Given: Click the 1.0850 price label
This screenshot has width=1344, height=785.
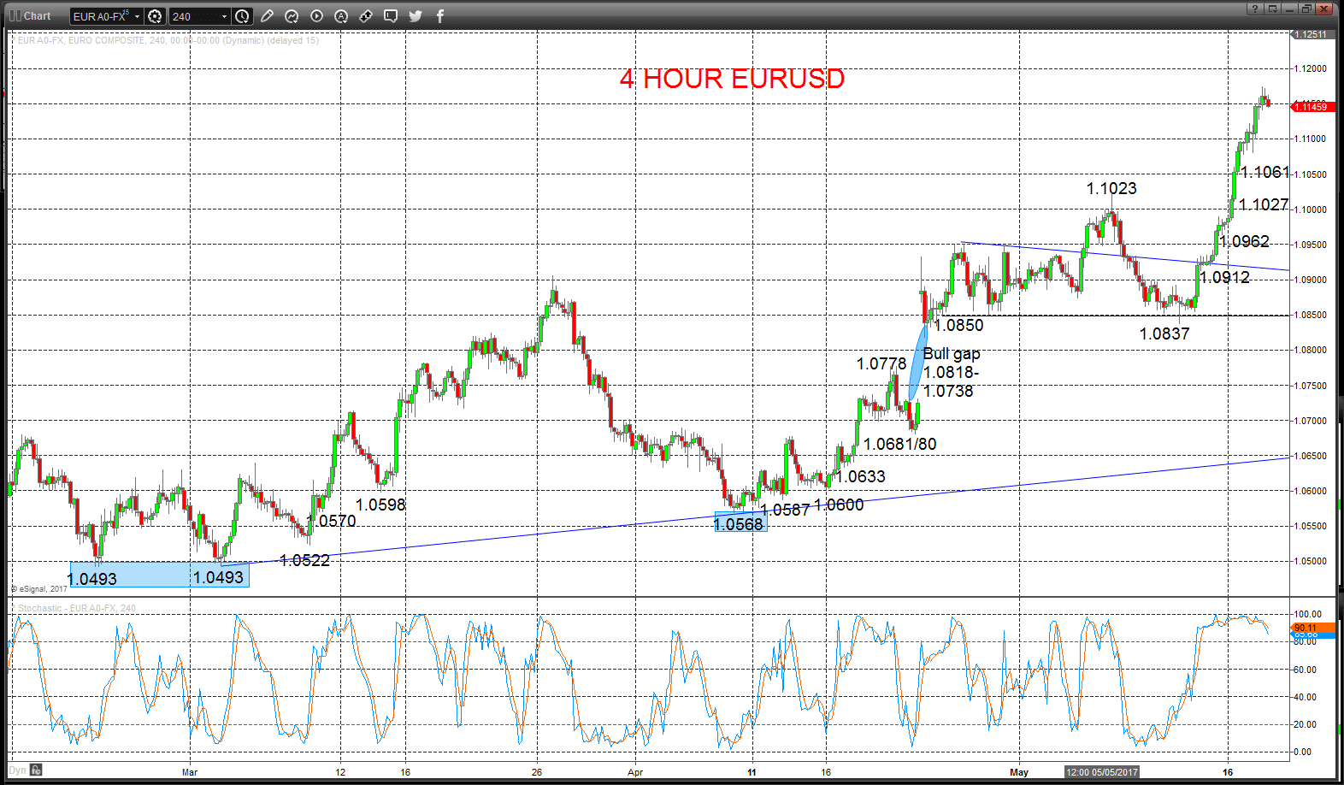Looking at the screenshot, I should click(958, 325).
